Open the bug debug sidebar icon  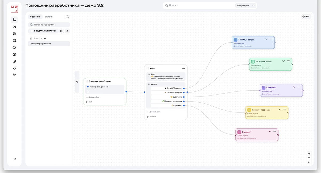[14, 68]
